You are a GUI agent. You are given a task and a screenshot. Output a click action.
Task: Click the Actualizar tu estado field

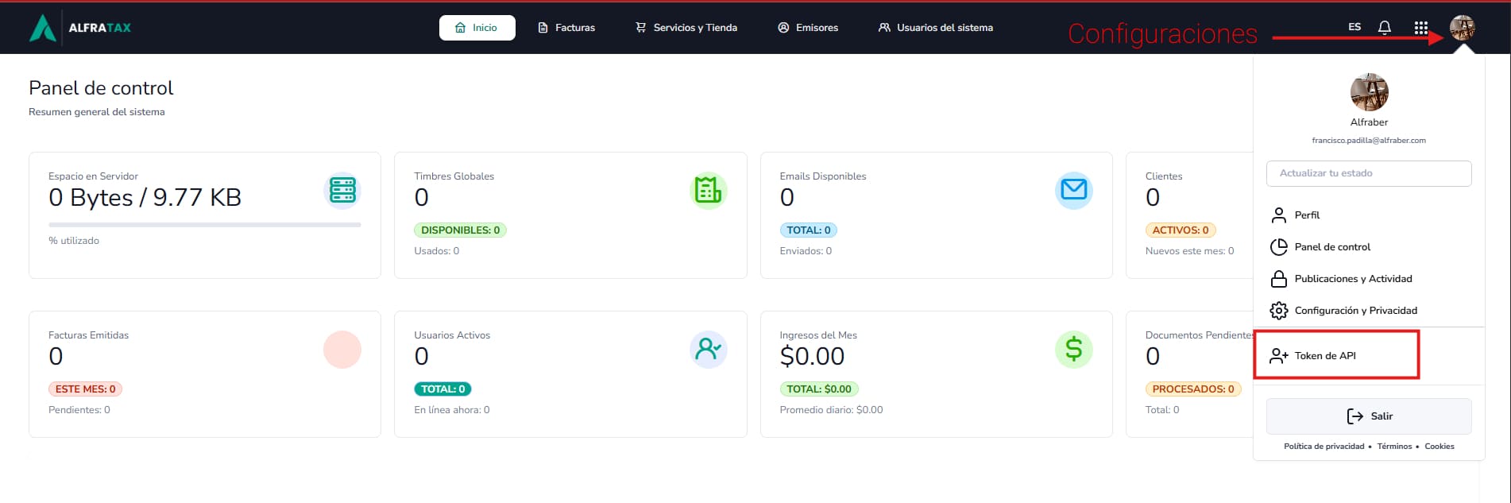[x=1369, y=173]
